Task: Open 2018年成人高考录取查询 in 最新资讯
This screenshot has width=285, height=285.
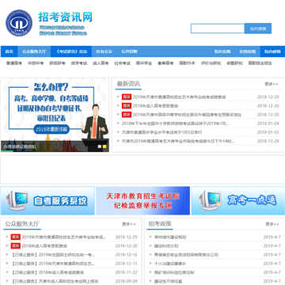Action: pos(155,106)
